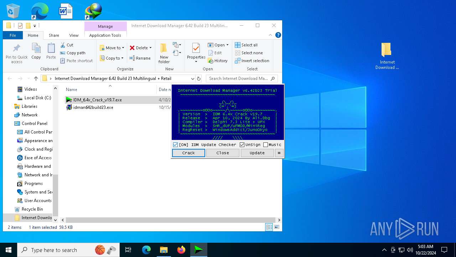Image resolution: width=456 pixels, height=257 pixels.
Task: Click the Edit command in Open group
Action: [215, 53]
